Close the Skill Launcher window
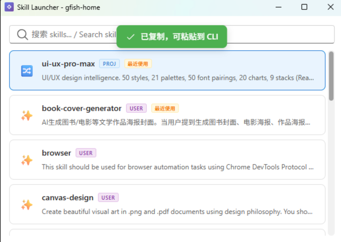The width and height of the screenshot is (341, 242). point(331,7)
